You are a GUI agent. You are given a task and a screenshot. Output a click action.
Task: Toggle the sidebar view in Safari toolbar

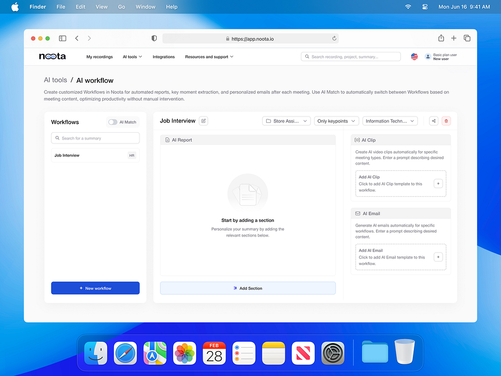[x=63, y=38]
